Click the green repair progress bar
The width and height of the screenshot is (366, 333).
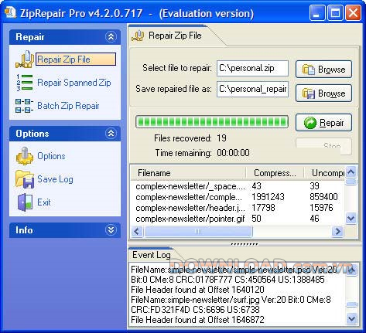212,122
